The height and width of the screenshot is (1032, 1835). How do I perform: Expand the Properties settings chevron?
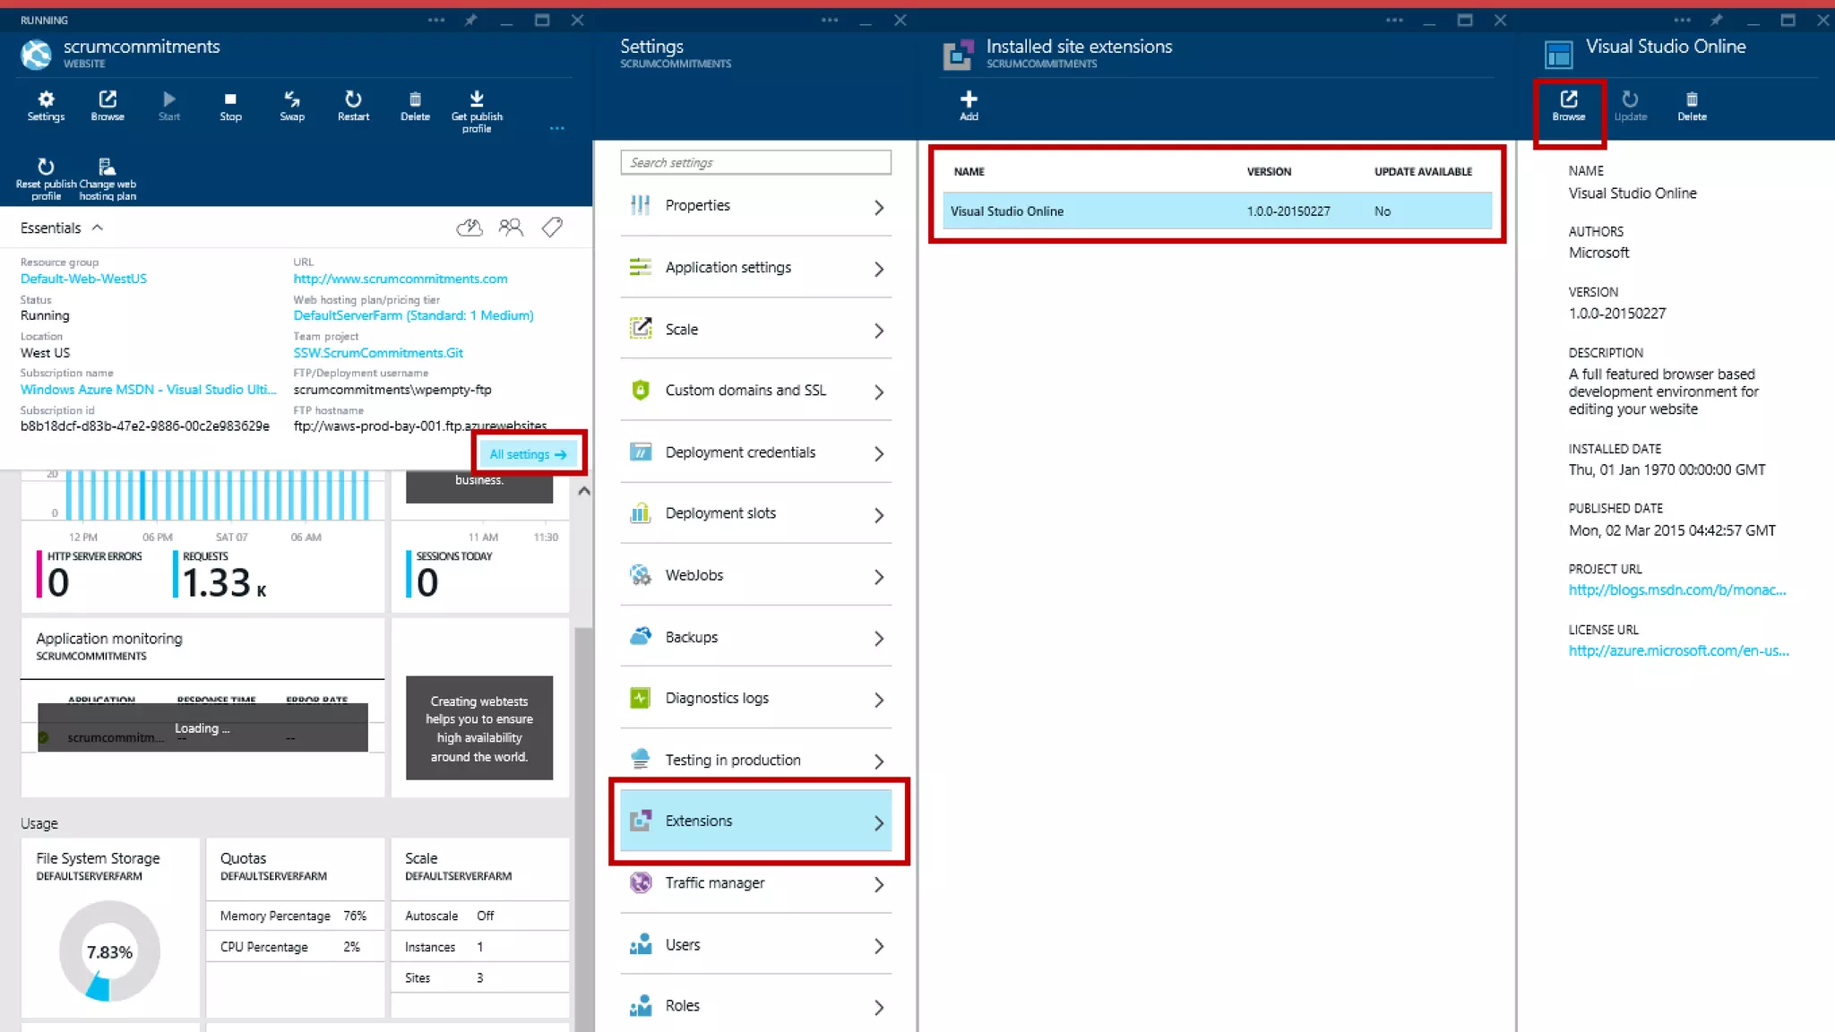(x=879, y=207)
